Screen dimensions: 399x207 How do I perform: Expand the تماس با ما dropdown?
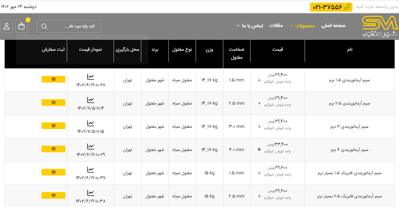tap(250, 26)
